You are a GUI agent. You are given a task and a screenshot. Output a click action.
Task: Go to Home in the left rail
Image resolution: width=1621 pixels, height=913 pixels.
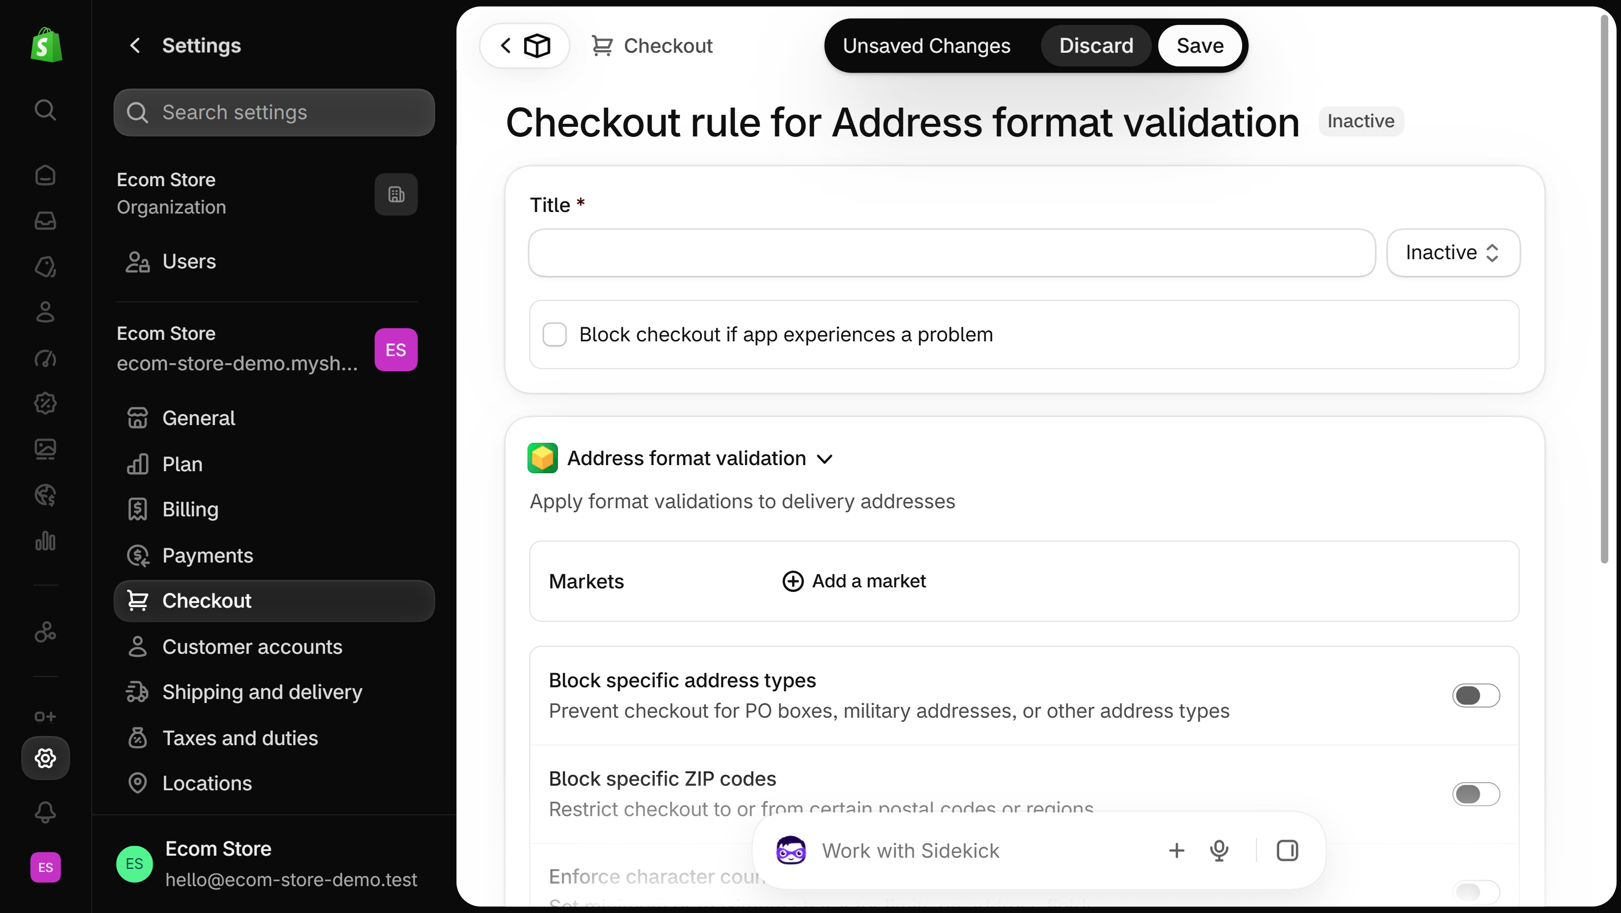click(45, 175)
